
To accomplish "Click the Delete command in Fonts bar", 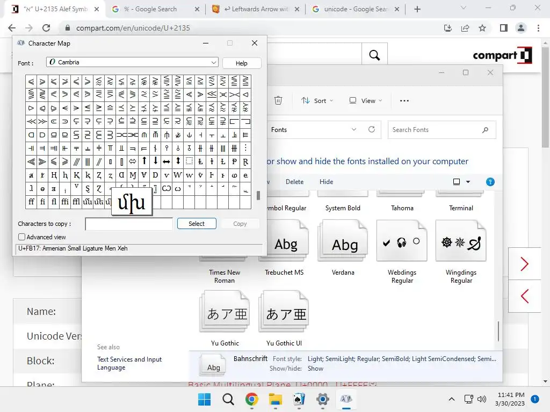I will (x=294, y=182).
